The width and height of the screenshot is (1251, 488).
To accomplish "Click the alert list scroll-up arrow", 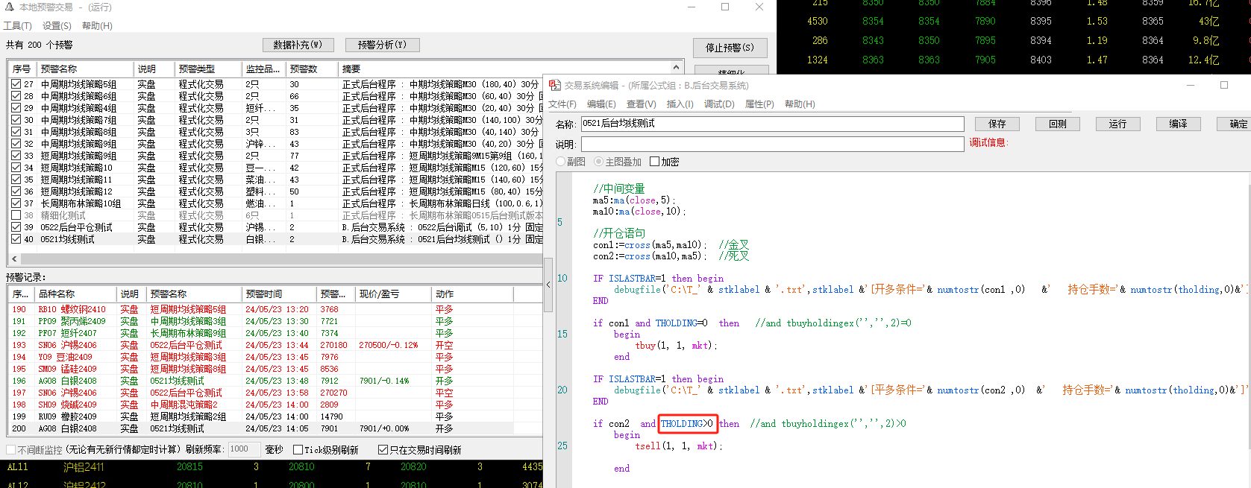I will tap(677, 67).
